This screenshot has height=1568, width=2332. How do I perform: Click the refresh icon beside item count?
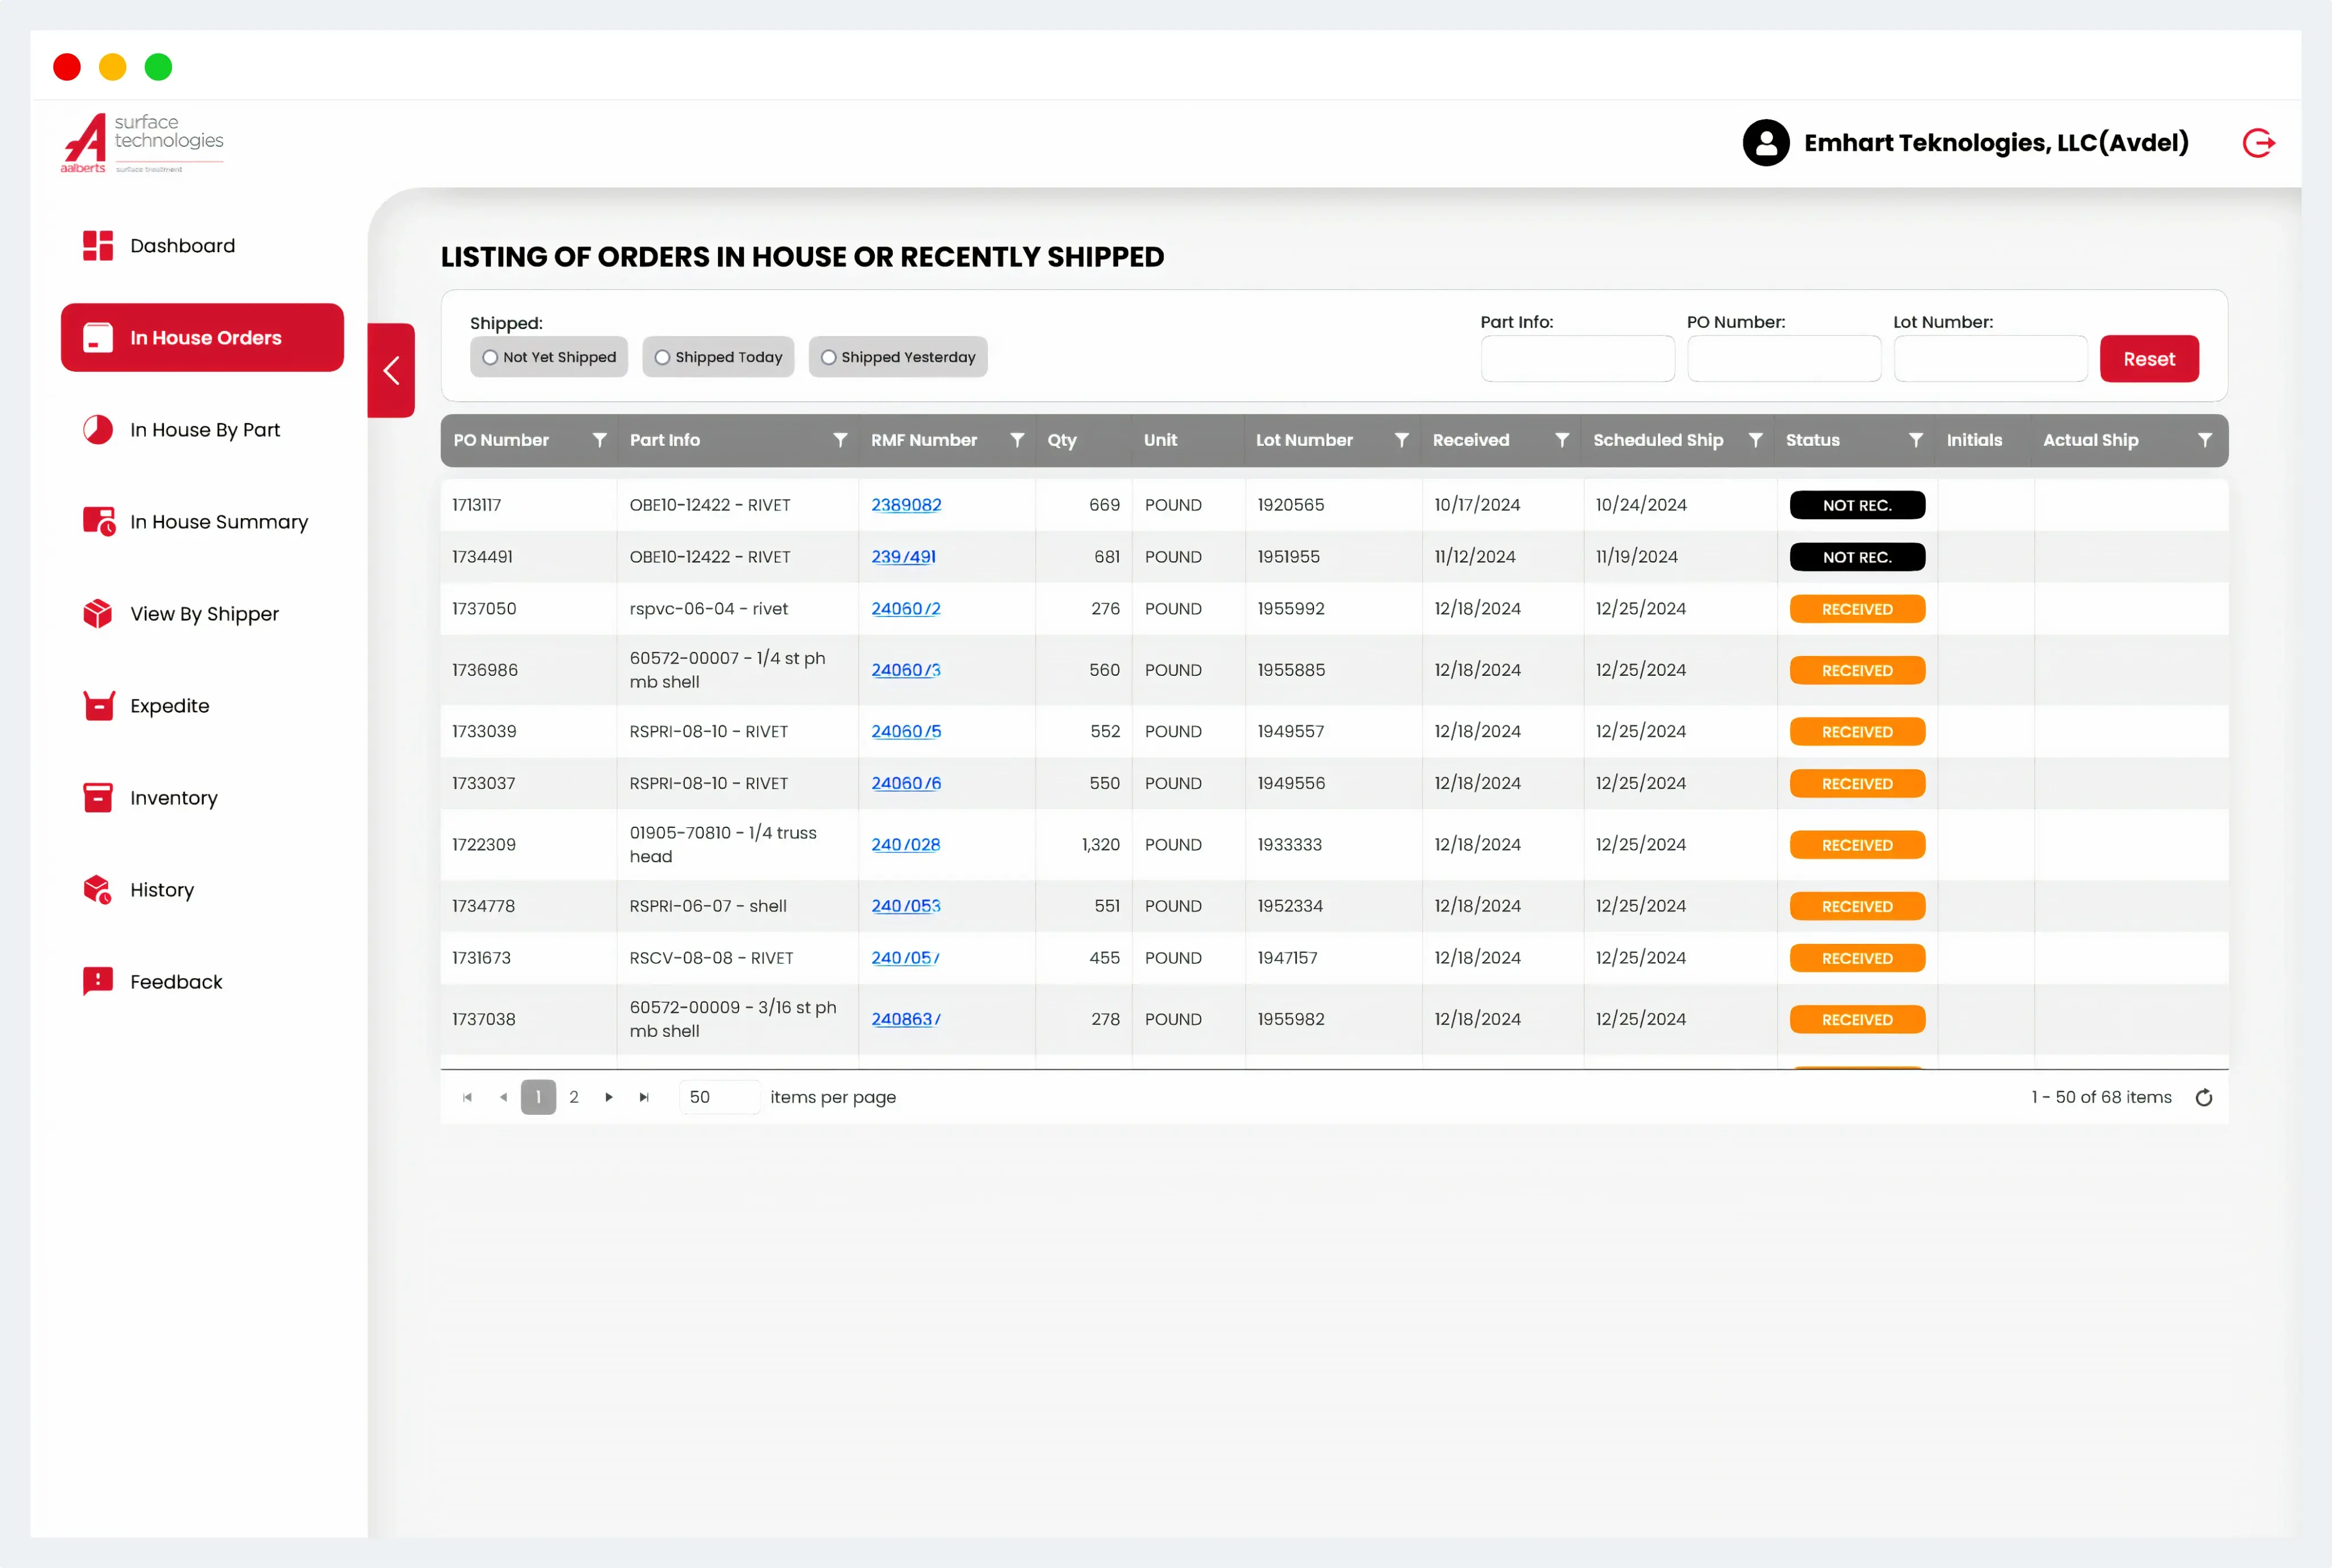(x=2203, y=1098)
